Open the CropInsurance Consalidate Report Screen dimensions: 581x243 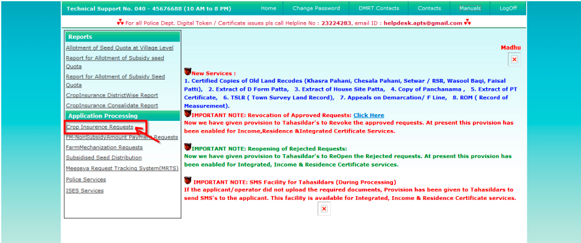click(x=112, y=105)
